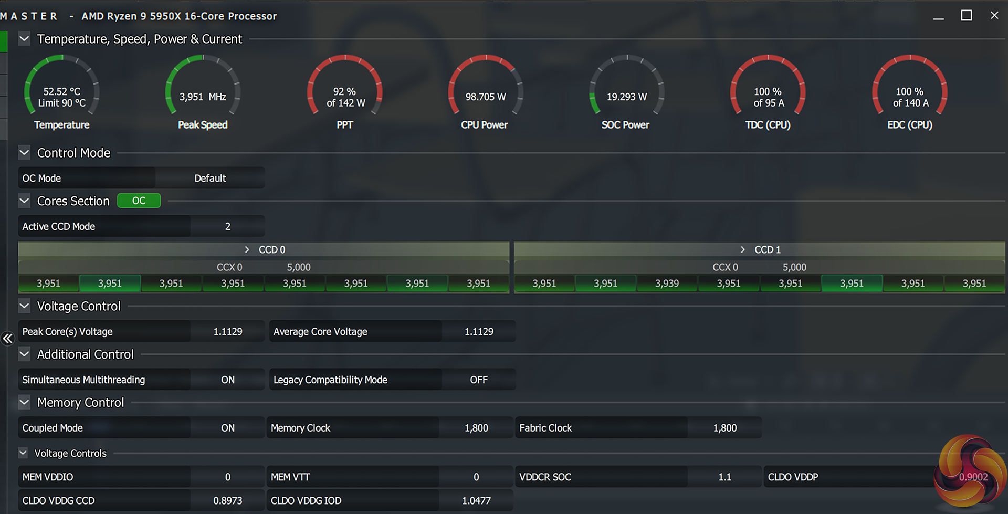Screen dimensions: 1008x514
Task: Collapse the Cores Section chevron
Action: pyautogui.click(x=24, y=201)
